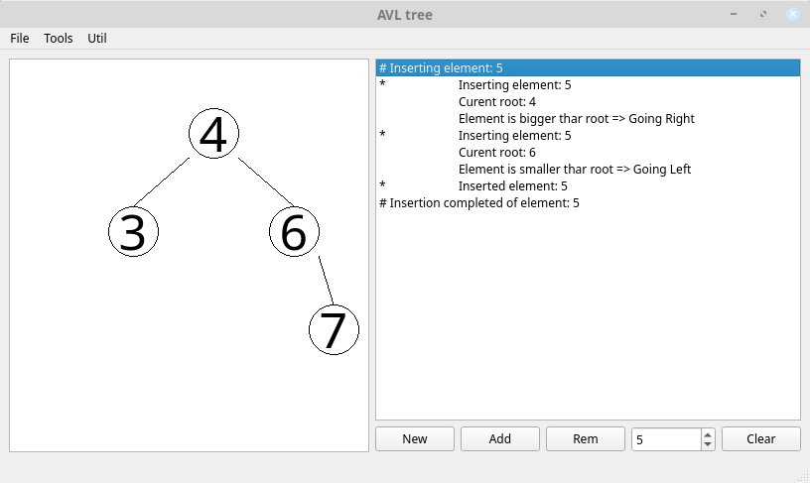This screenshot has width=810, height=483.
Task: Open the Util menu
Action: (97, 39)
